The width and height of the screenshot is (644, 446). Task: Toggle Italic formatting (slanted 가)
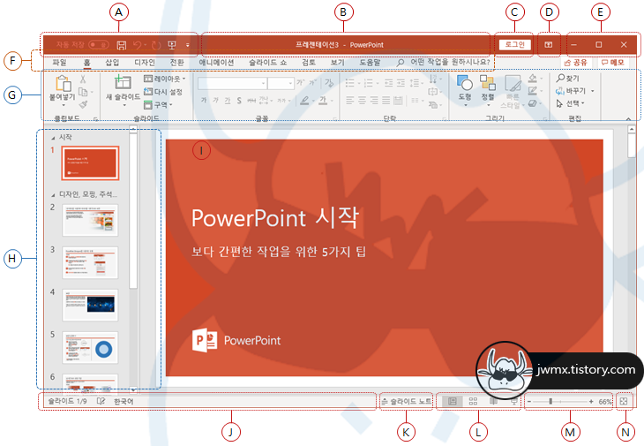pyautogui.click(x=215, y=101)
